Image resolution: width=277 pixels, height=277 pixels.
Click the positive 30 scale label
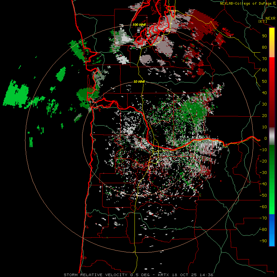click(264, 104)
